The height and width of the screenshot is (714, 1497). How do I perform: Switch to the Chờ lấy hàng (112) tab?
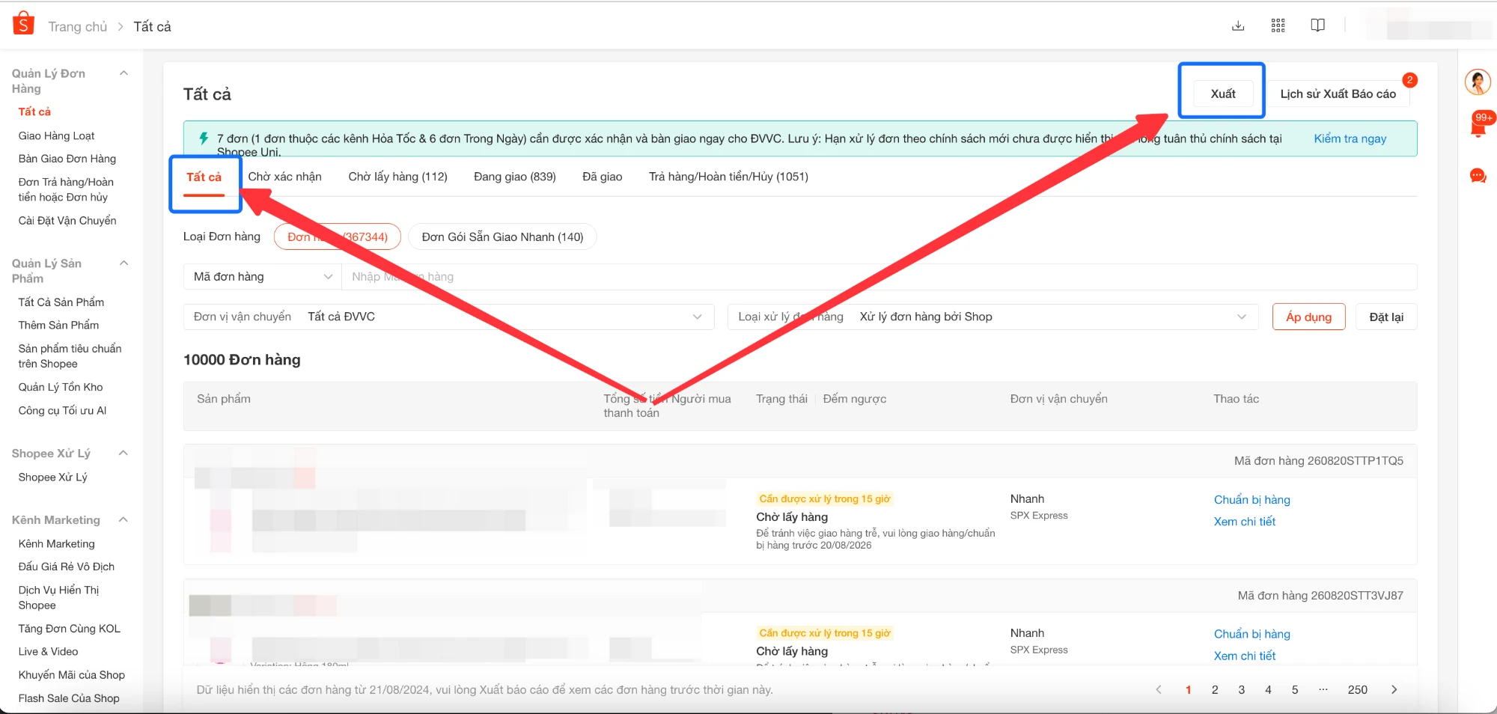(397, 177)
